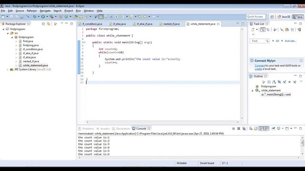This screenshot has width=305, height=171.
Task: Toggle Categorized view in Task List toolbar
Action: click(x=263, y=29)
